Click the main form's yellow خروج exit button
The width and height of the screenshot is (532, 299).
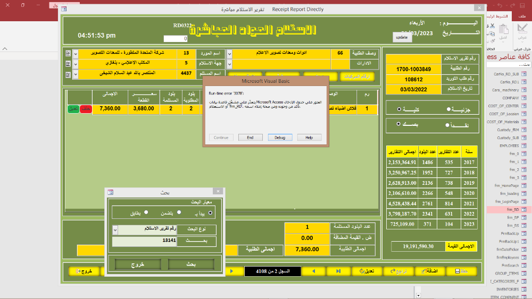(x=84, y=271)
